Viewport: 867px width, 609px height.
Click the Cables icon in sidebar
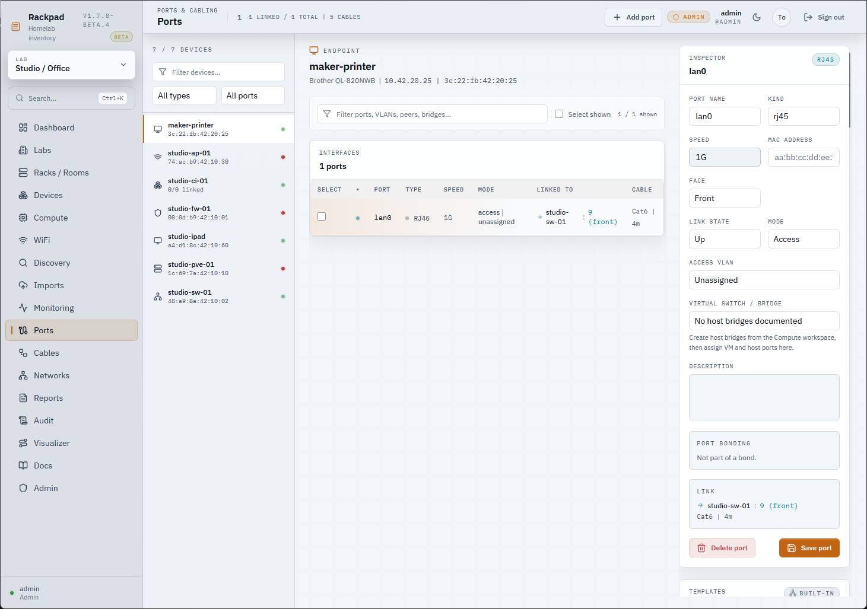[23, 353]
